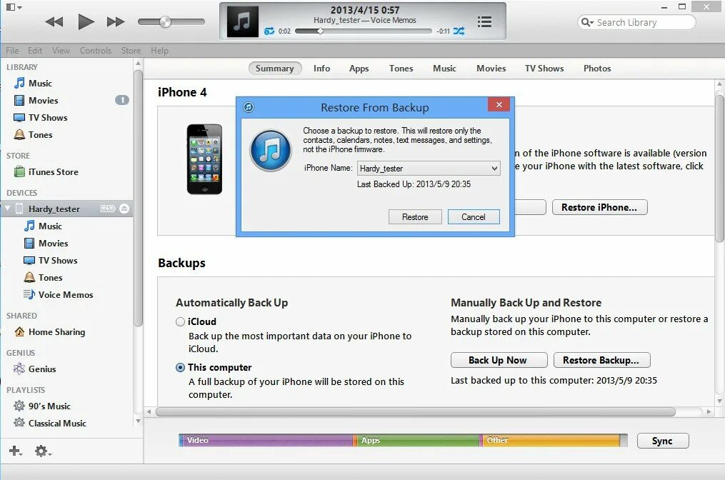Switch to the Photos tab
Screen dimensions: 725x480
tap(597, 69)
